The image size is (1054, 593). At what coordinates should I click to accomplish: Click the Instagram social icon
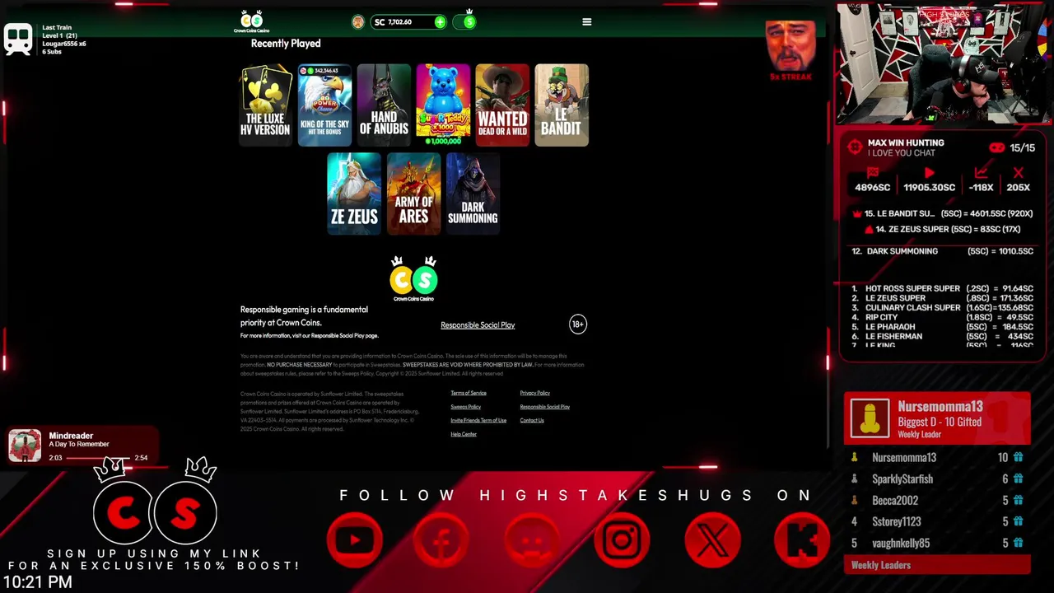622,541
